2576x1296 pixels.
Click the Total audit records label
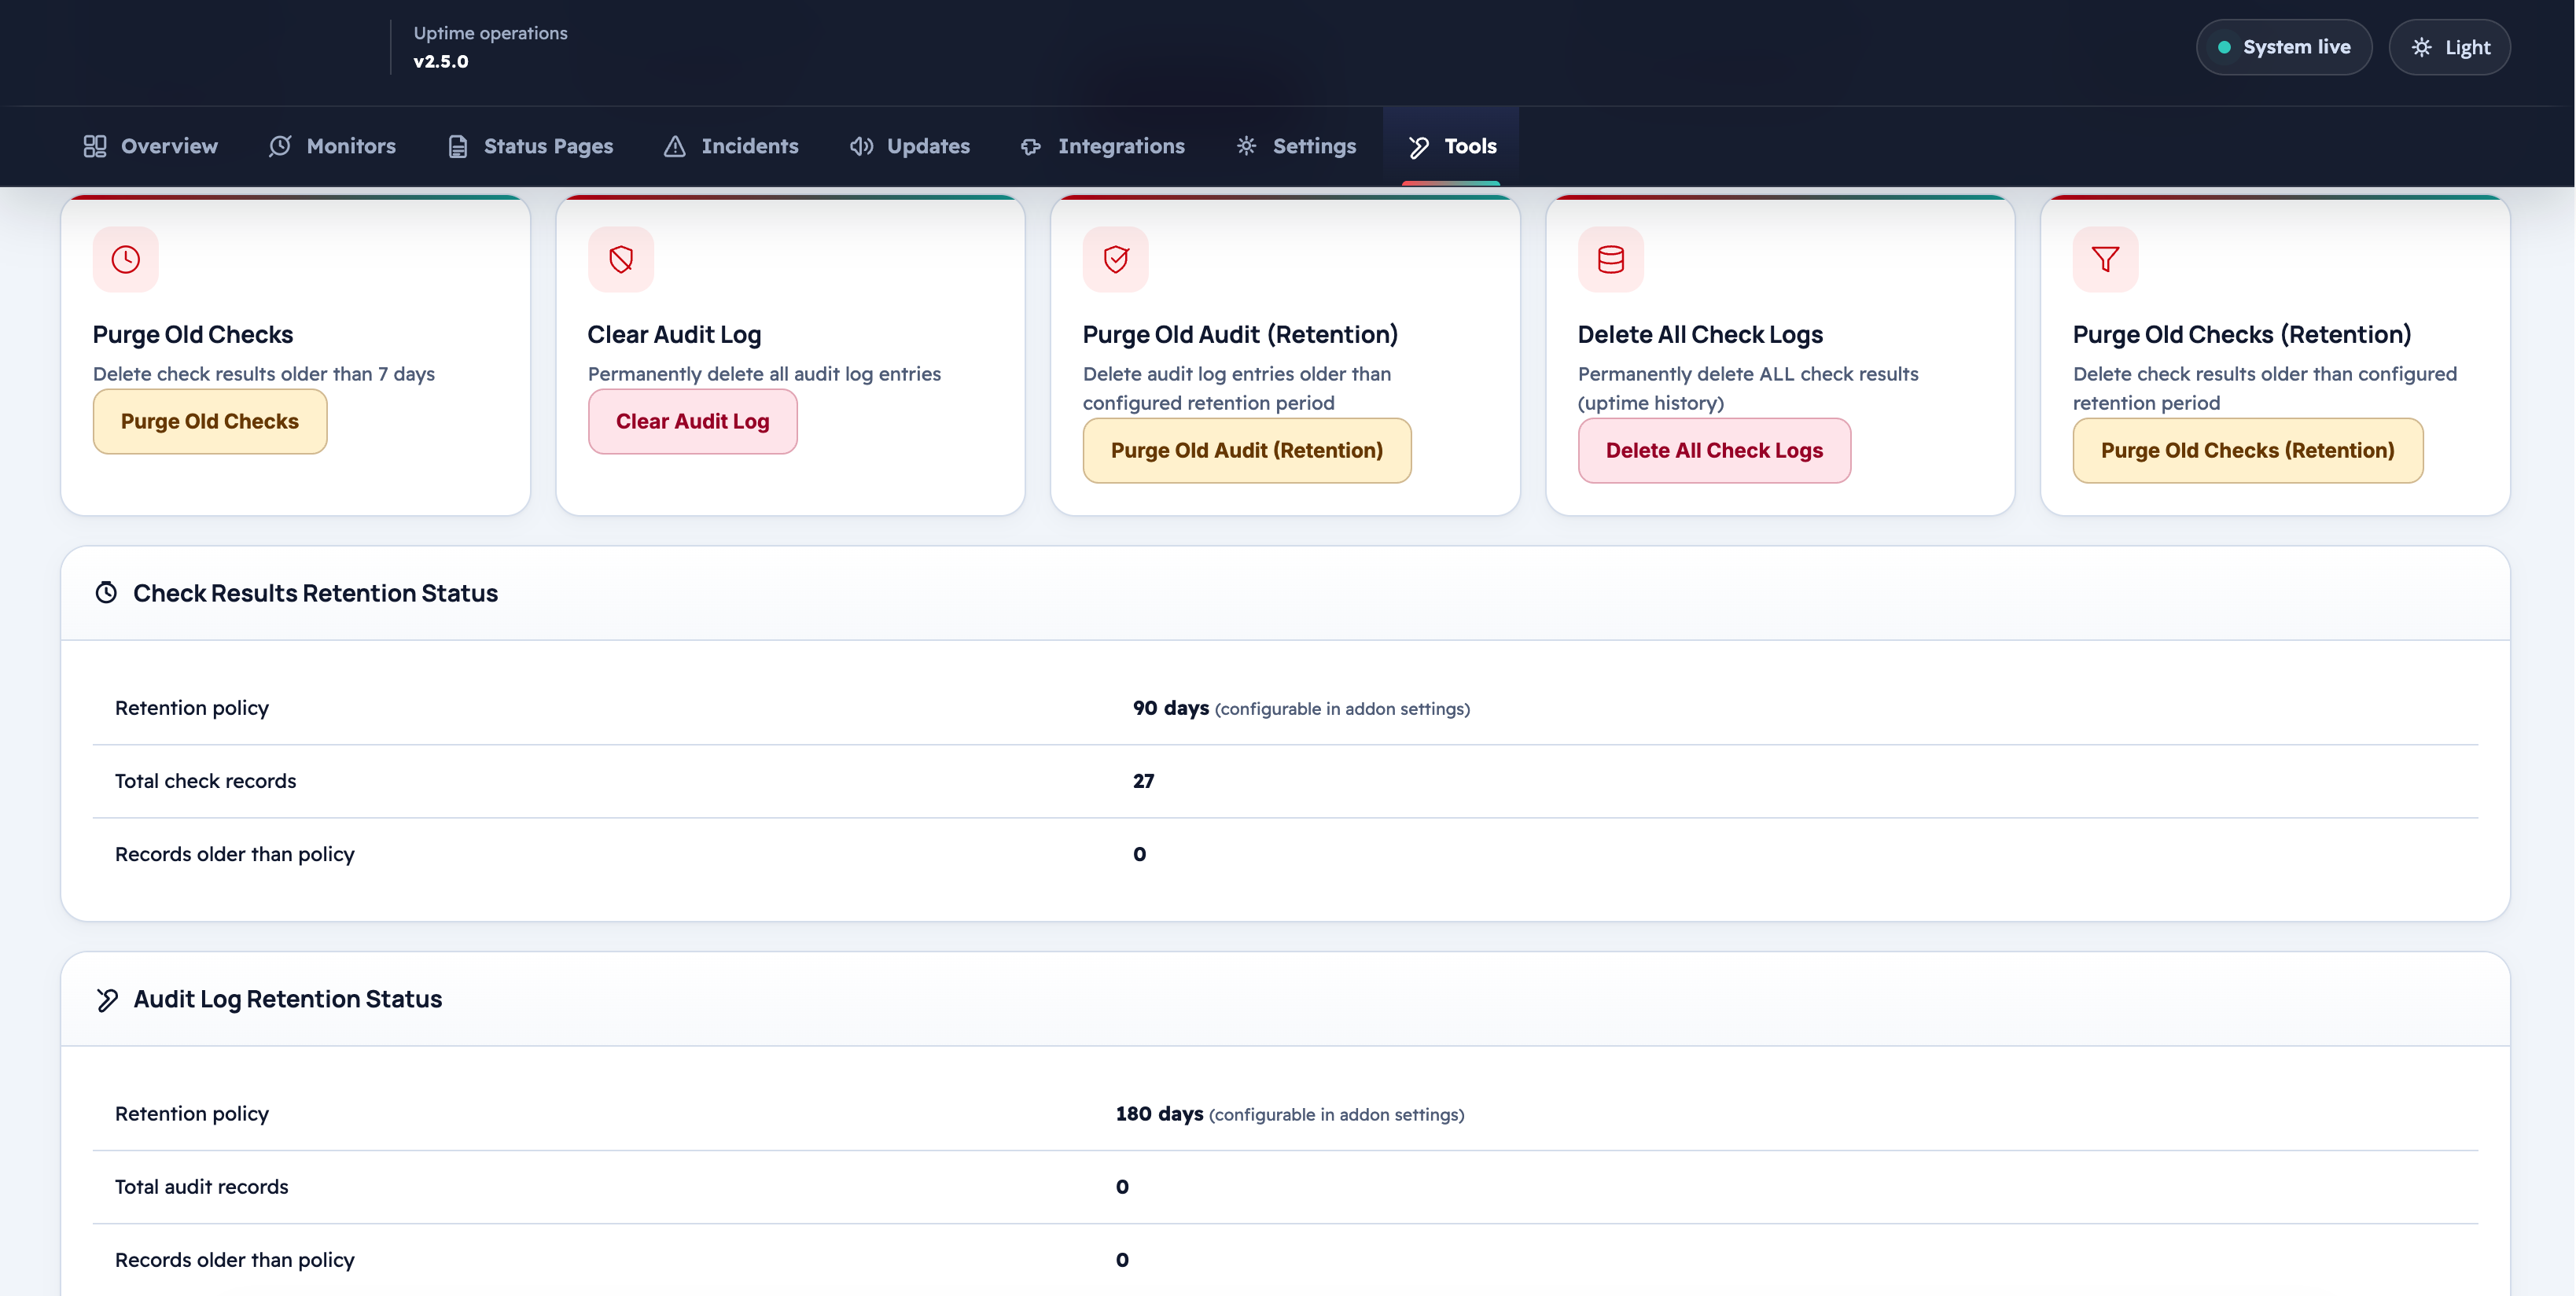click(201, 1187)
